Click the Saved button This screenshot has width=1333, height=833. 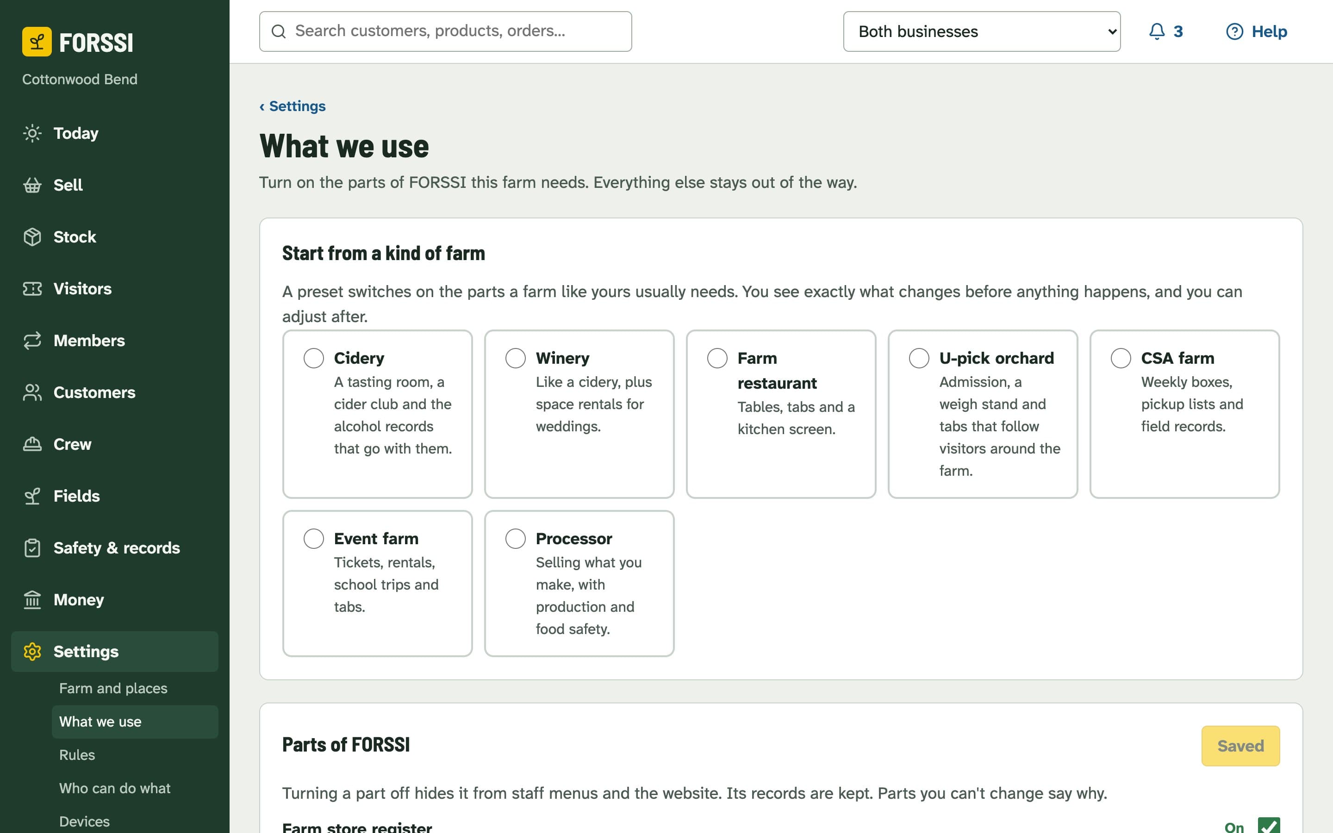point(1240,746)
